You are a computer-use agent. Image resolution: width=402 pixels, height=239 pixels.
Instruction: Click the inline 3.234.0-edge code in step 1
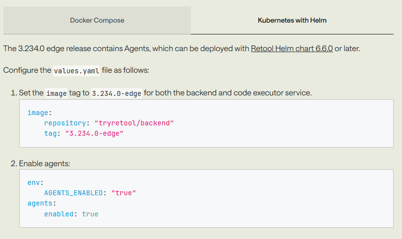117,93
